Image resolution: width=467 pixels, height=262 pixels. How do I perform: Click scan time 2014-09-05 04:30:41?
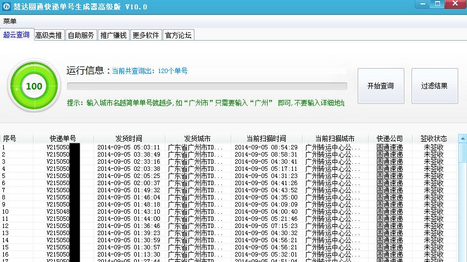[266, 161]
